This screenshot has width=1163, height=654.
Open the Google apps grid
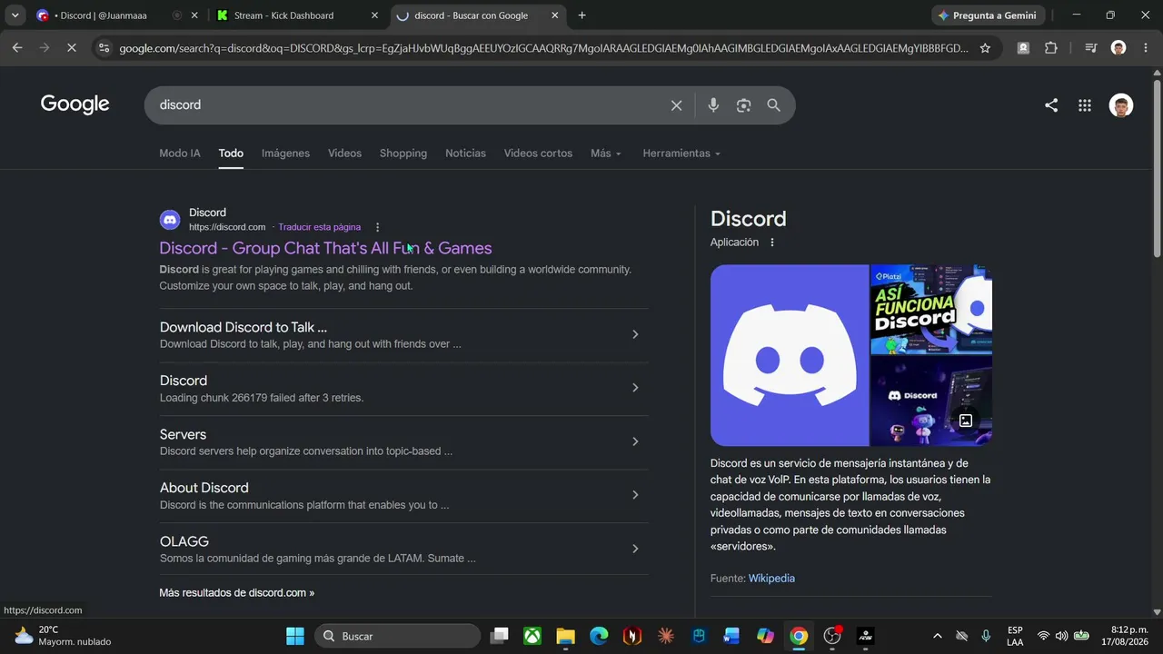[1085, 105]
